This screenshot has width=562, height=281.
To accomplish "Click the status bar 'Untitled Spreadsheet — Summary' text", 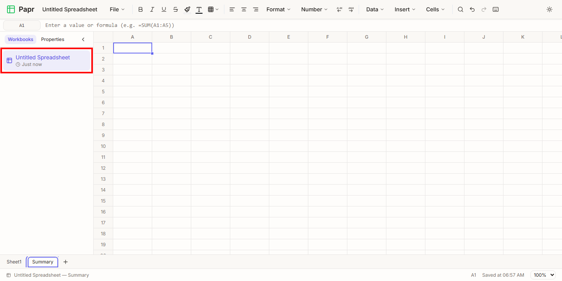I will [x=52, y=275].
